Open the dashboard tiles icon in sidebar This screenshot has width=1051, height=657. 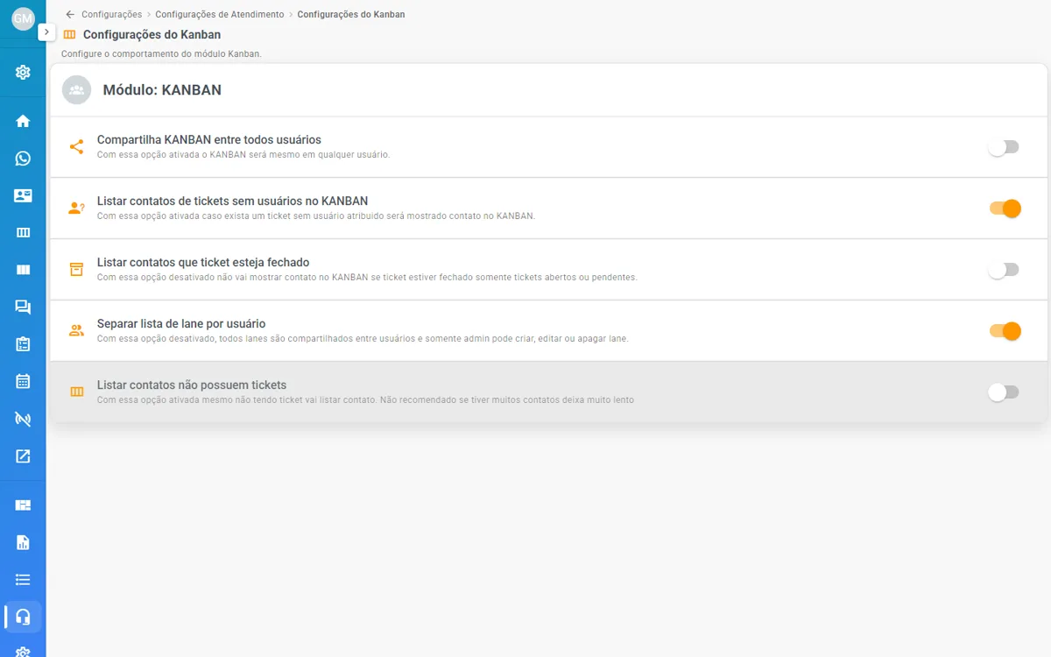click(x=23, y=505)
